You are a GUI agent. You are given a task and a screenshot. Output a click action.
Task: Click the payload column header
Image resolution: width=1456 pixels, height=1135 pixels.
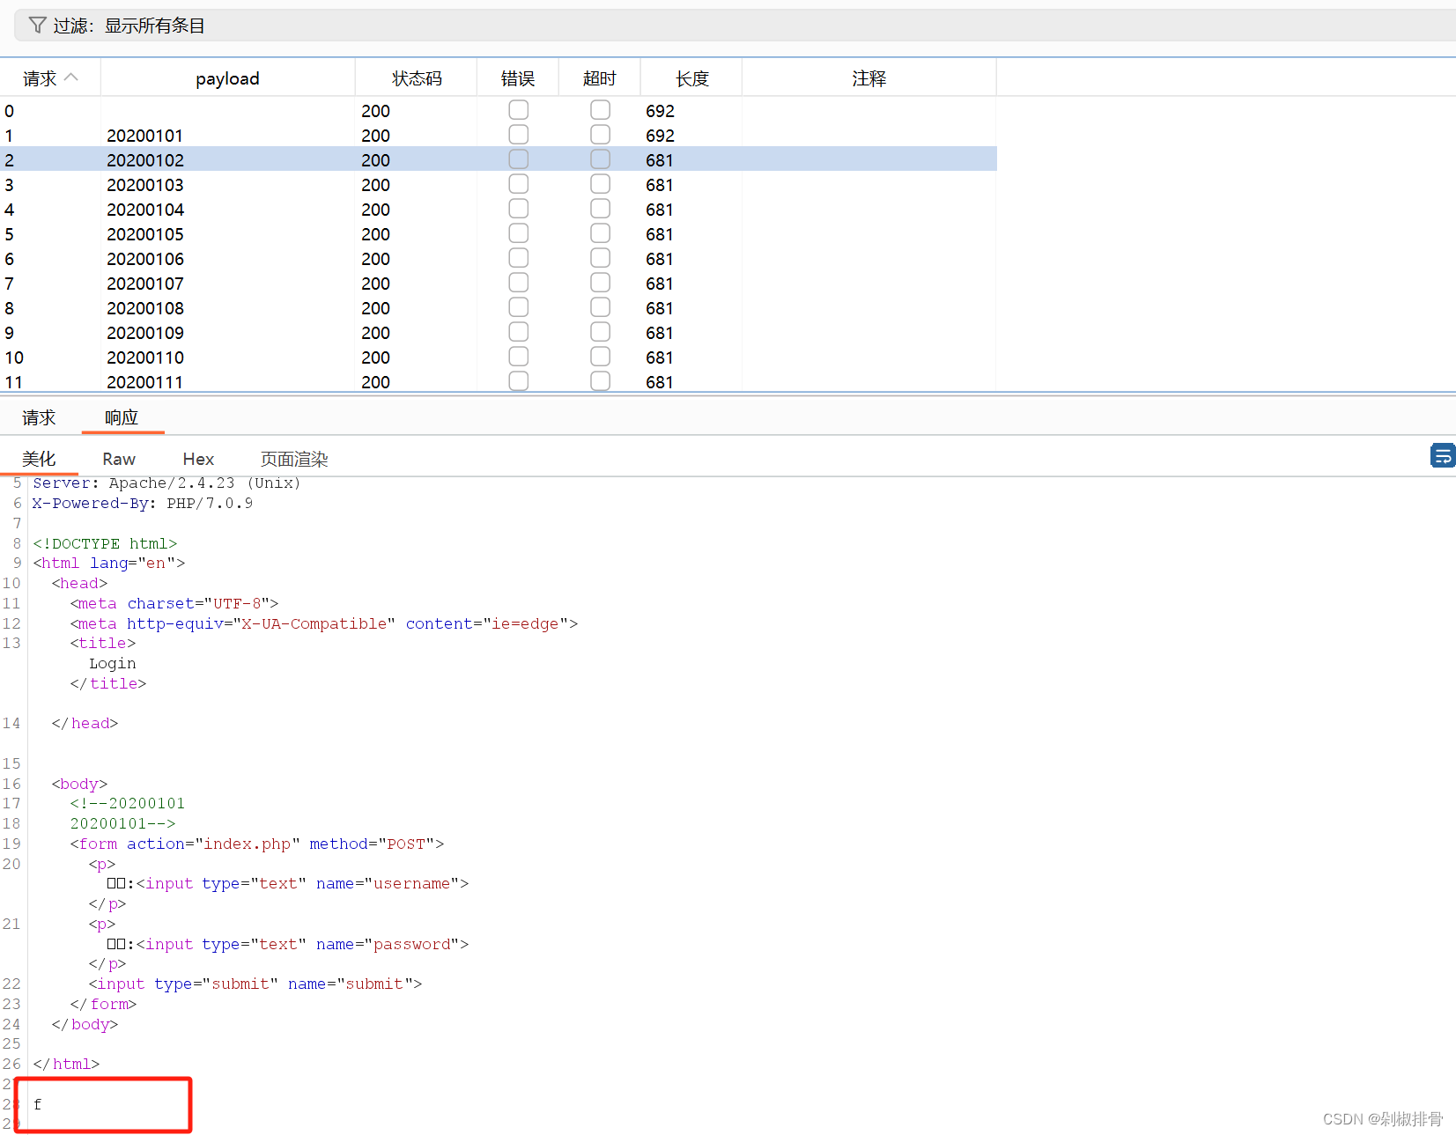tap(227, 77)
